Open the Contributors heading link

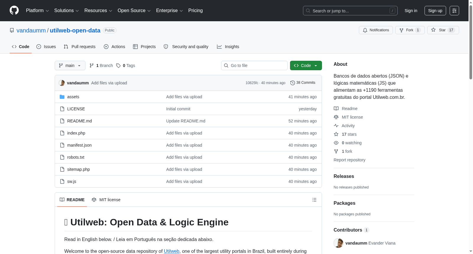pos(351,230)
